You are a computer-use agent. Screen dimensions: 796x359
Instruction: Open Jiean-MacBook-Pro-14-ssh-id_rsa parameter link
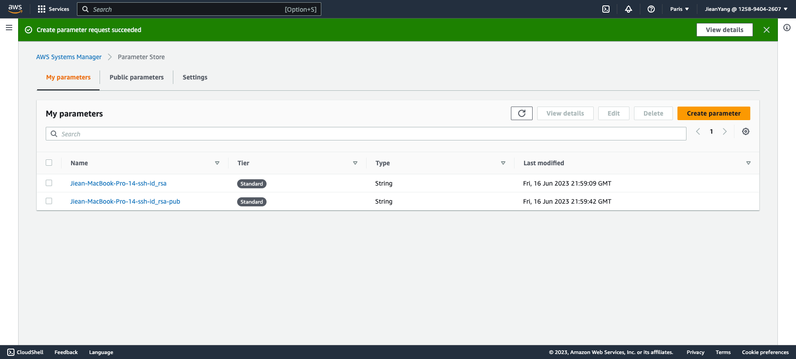(x=118, y=183)
